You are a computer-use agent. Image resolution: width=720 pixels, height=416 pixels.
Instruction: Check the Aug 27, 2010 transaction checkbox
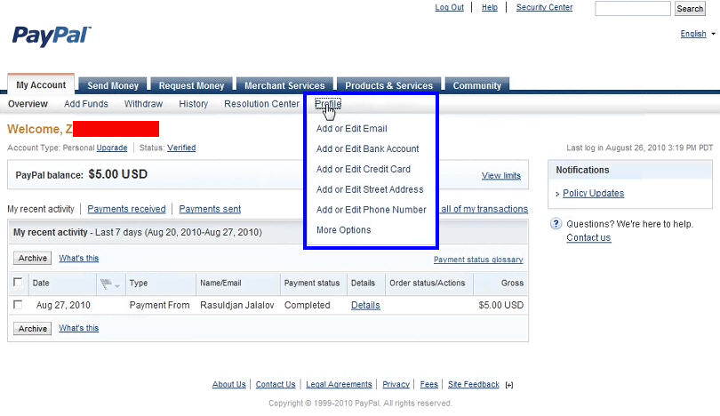pyautogui.click(x=18, y=305)
